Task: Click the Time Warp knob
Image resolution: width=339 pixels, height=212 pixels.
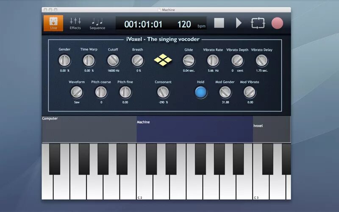Action: point(89,60)
